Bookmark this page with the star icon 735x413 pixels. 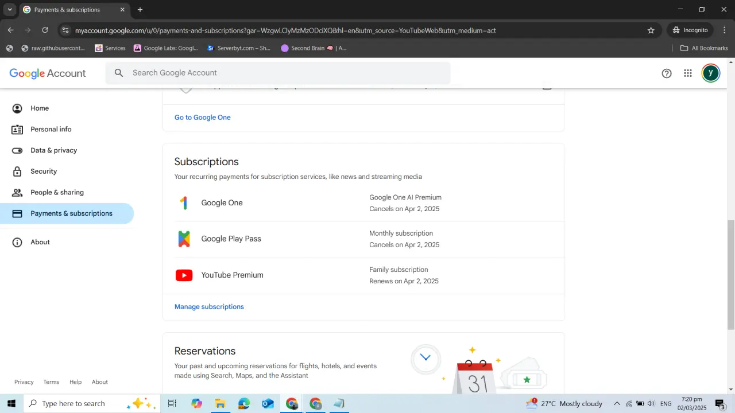pyautogui.click(x=651, y=30)
